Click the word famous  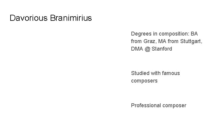pyautogui.click(x=171, y=73)
